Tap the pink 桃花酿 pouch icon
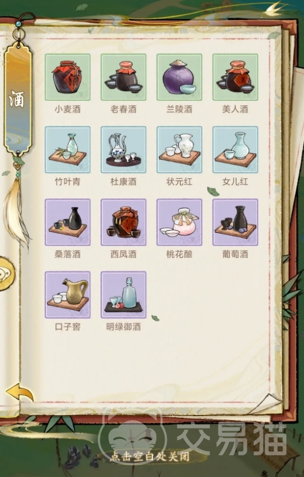304x477 pixels. point(179,222)
